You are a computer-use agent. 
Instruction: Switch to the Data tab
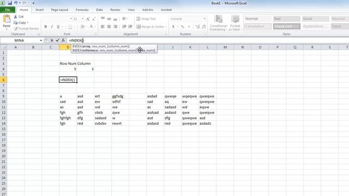click(99, 10)
